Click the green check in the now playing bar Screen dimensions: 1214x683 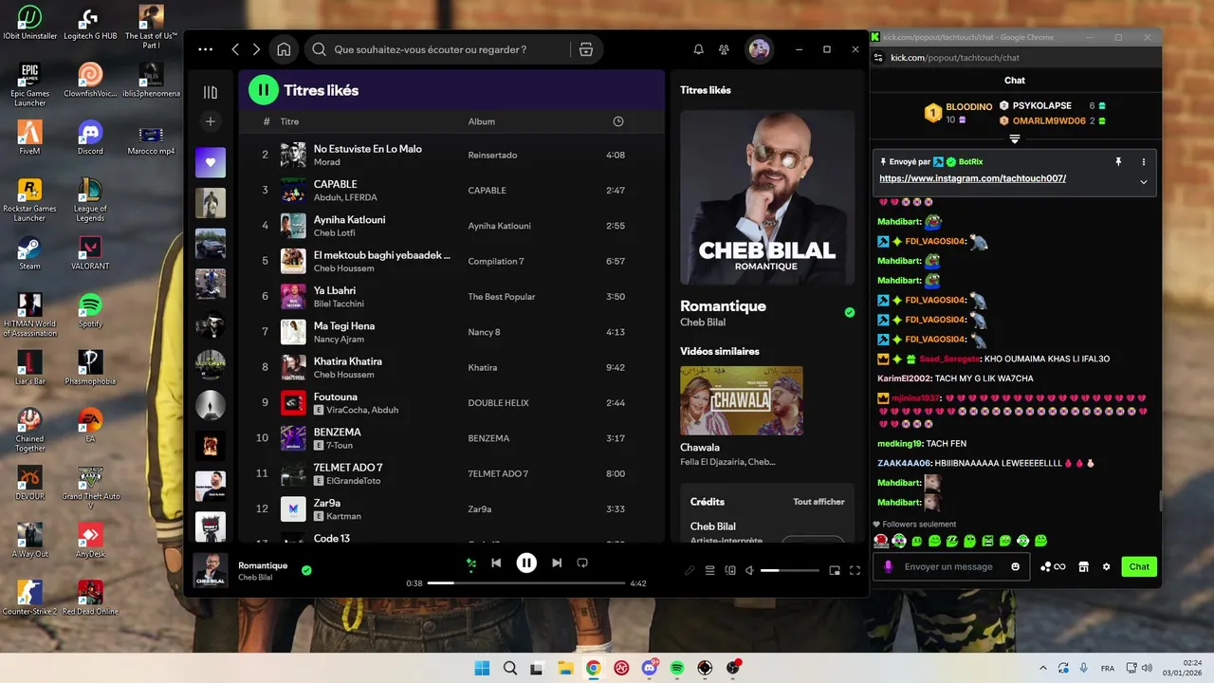click(x=306, y=570)
